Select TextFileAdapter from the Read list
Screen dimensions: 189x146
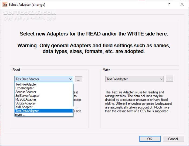[26, 85]
